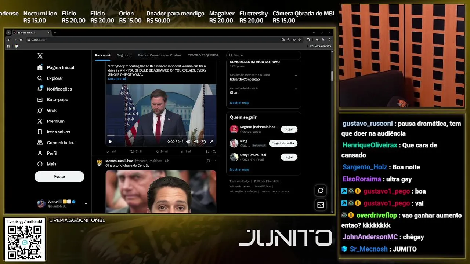Click the Postar button

(x=59, y=177)
